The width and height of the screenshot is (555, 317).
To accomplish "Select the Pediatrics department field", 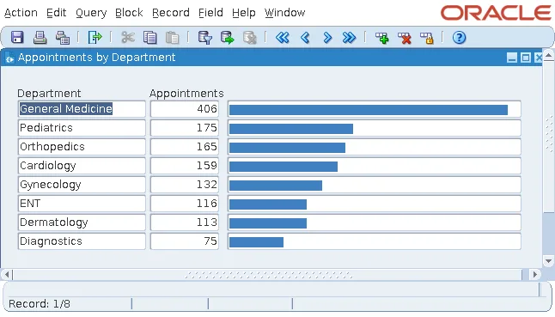I will tap(82, 128).
